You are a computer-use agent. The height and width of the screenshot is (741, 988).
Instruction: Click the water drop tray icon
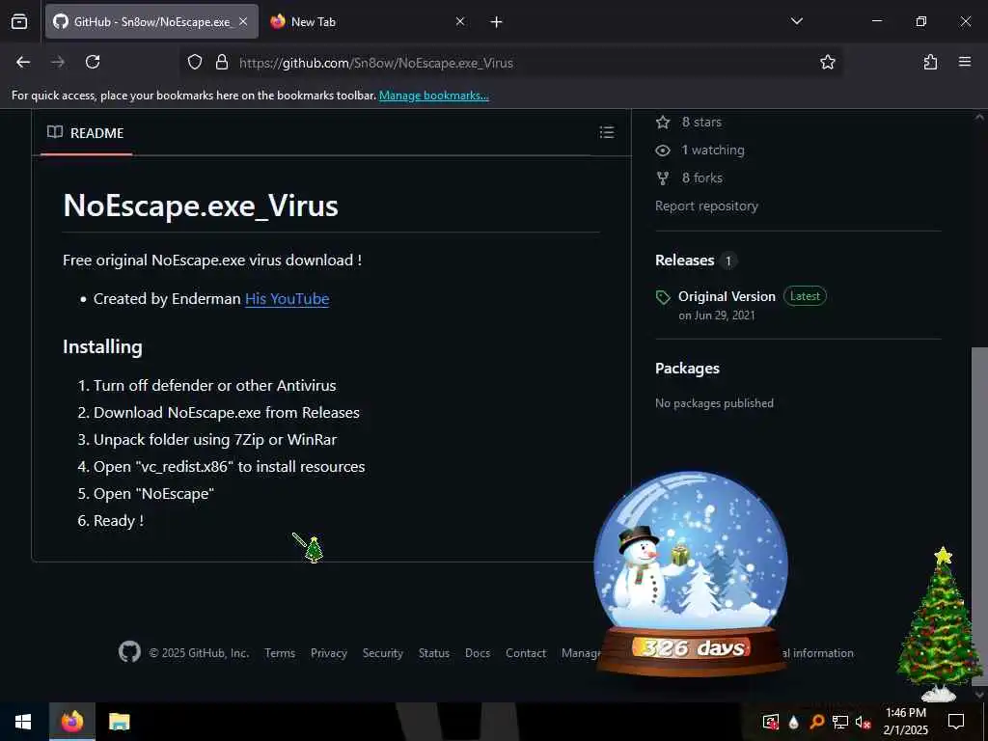793,722
